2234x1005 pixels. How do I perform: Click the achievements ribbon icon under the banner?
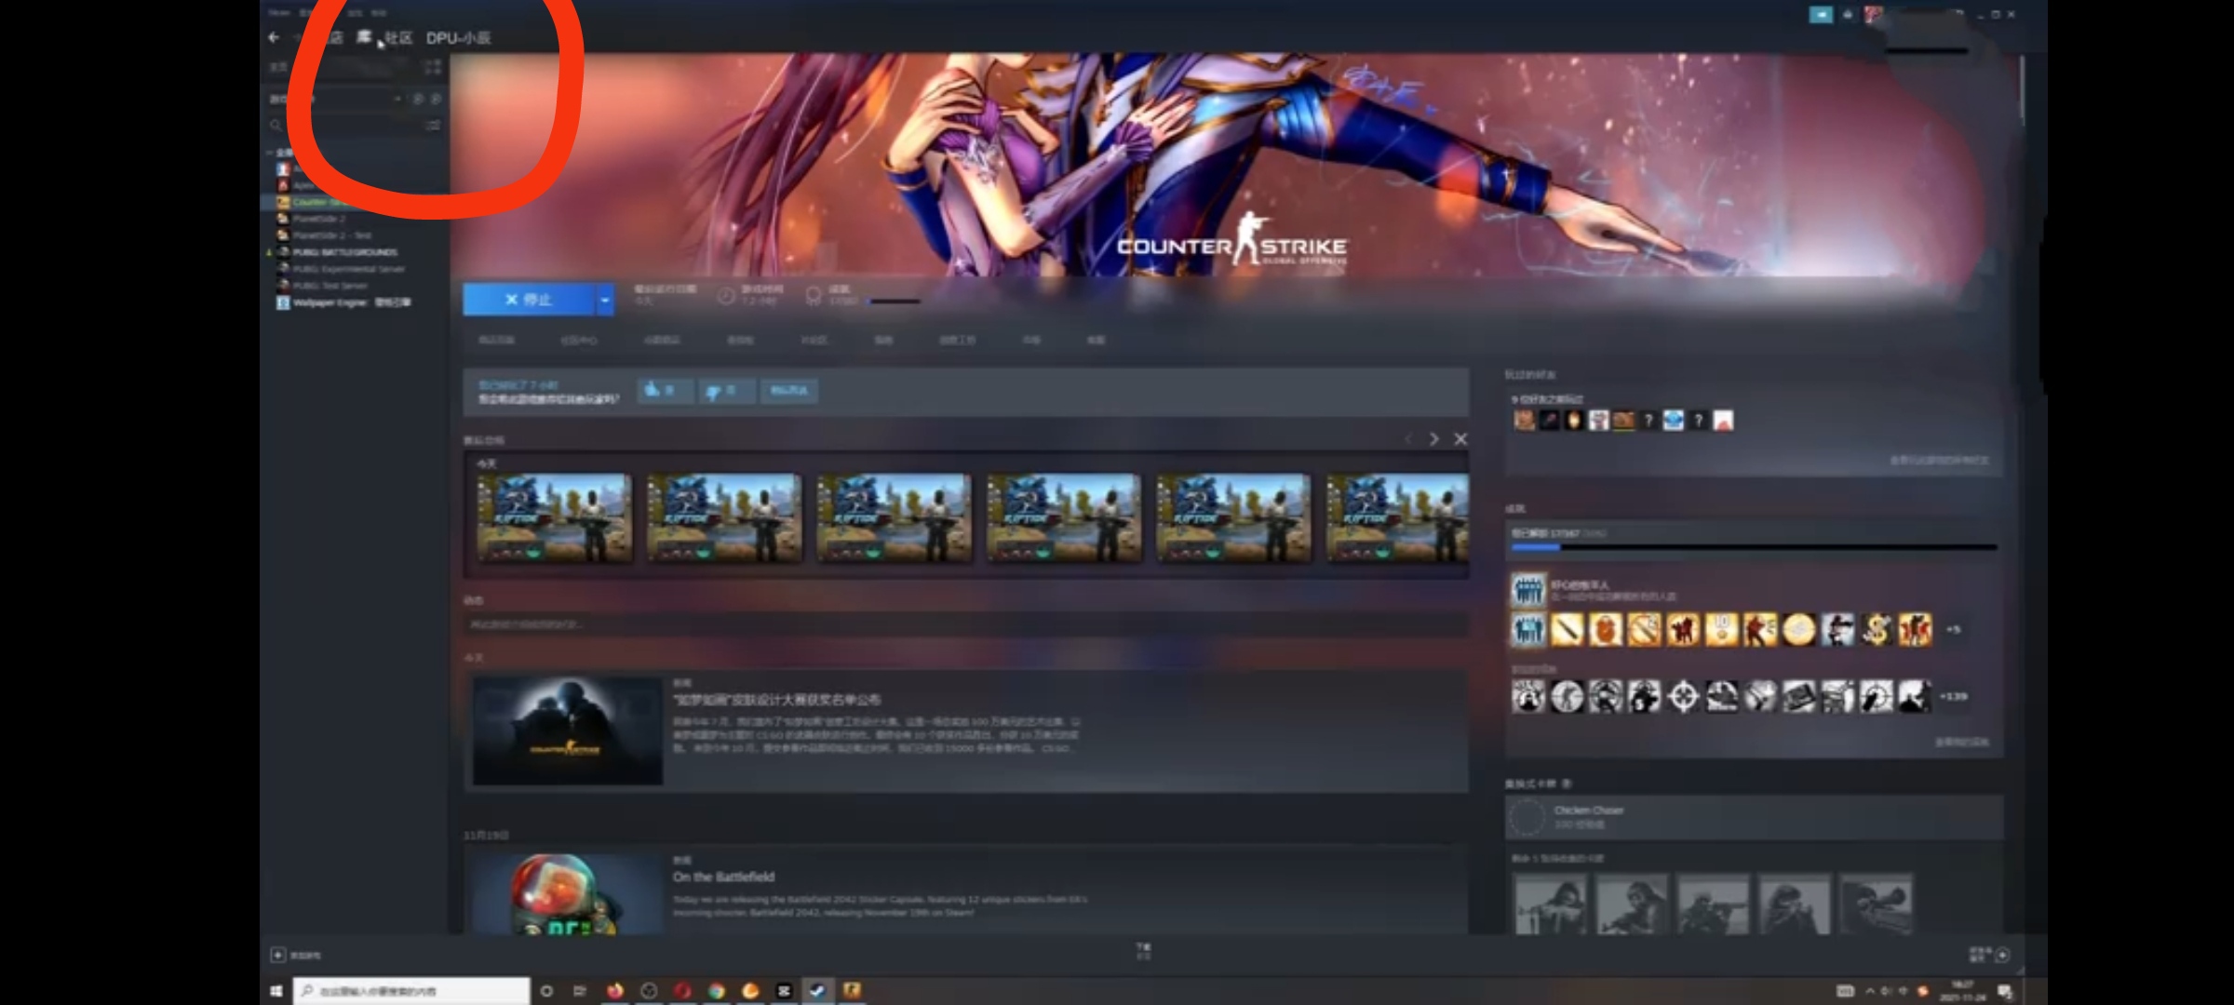tap(814, 296)
